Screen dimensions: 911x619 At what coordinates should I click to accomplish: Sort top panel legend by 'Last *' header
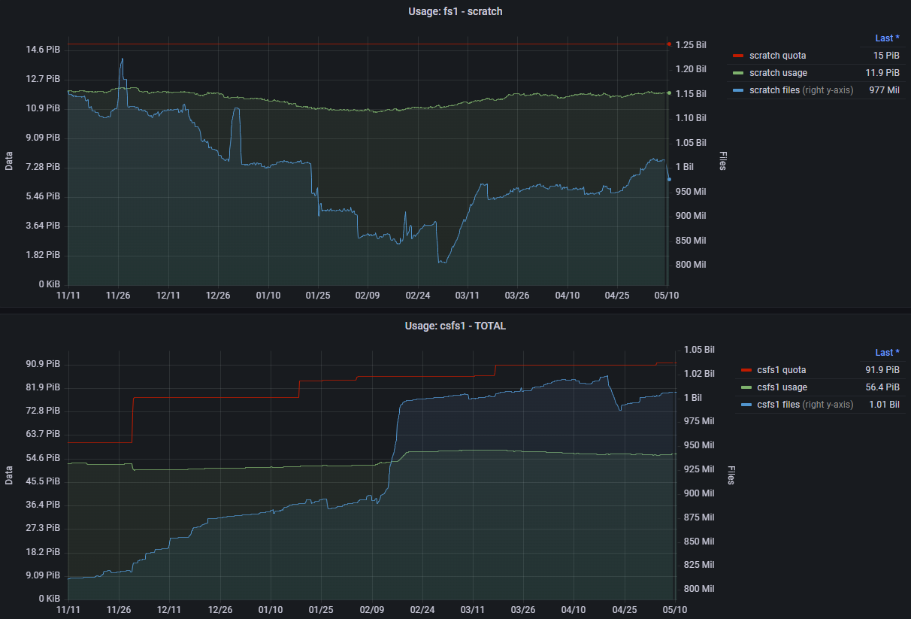(887, 38)
